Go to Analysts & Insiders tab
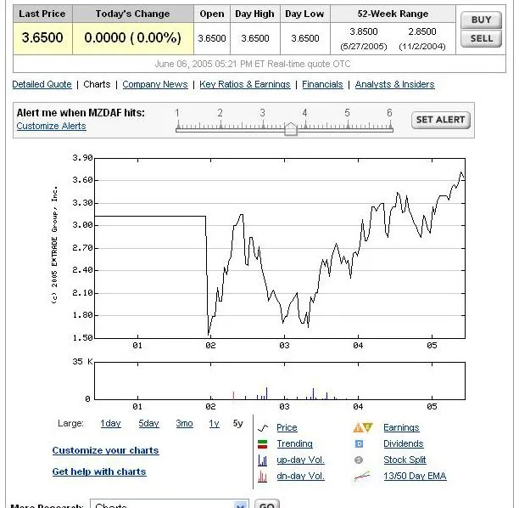The height and width of the screenshot is (508, 519). pyautogui.click(x=394, y=85)
